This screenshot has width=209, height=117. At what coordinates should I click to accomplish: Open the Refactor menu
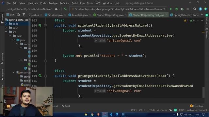64,3
